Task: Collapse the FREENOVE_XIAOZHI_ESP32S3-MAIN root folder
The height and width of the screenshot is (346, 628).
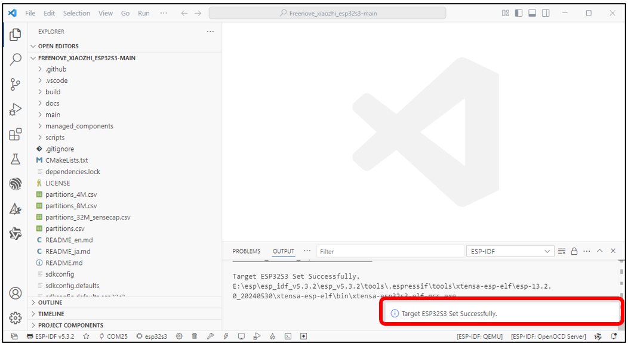Action: click(125, 58)
